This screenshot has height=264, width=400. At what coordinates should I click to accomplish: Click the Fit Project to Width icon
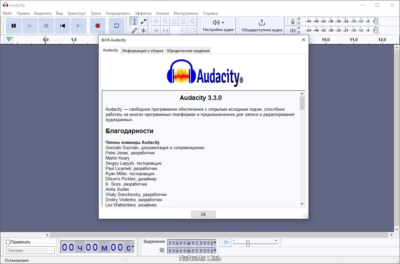click(x=184, y=22)
